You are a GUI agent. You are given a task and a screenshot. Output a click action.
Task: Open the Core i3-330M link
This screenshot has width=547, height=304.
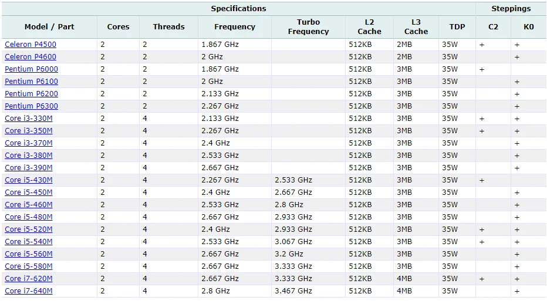(29, 119)
